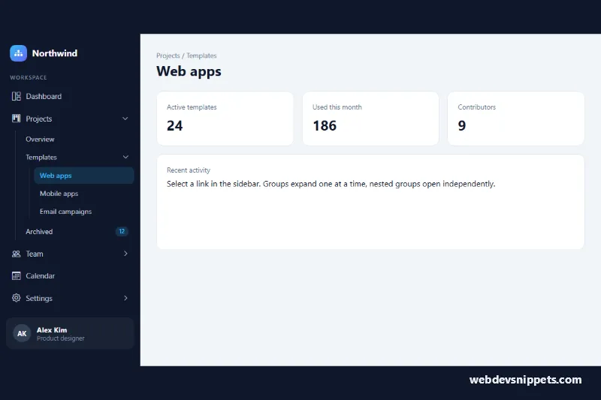Click the Settings gear icon

click(16, 298)
